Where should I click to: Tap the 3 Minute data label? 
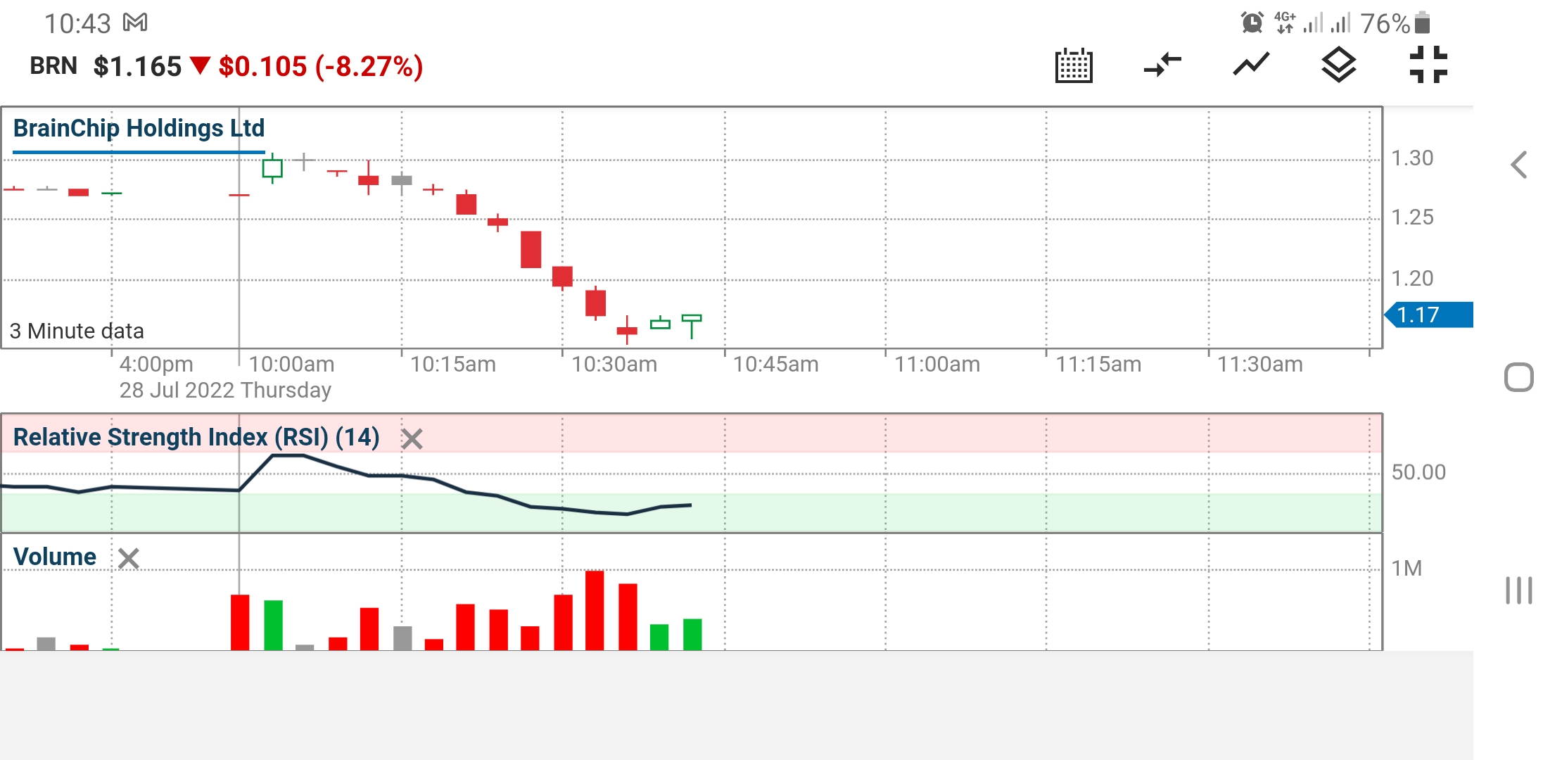(x=77, y=331)
